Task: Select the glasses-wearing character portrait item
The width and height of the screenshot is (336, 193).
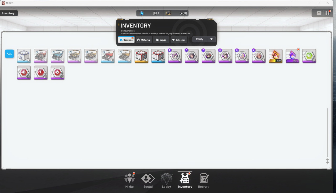Action: (175, 56)
